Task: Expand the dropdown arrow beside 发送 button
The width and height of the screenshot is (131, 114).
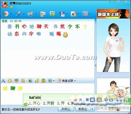Action: pyautogui.click(x=92, y=109)
